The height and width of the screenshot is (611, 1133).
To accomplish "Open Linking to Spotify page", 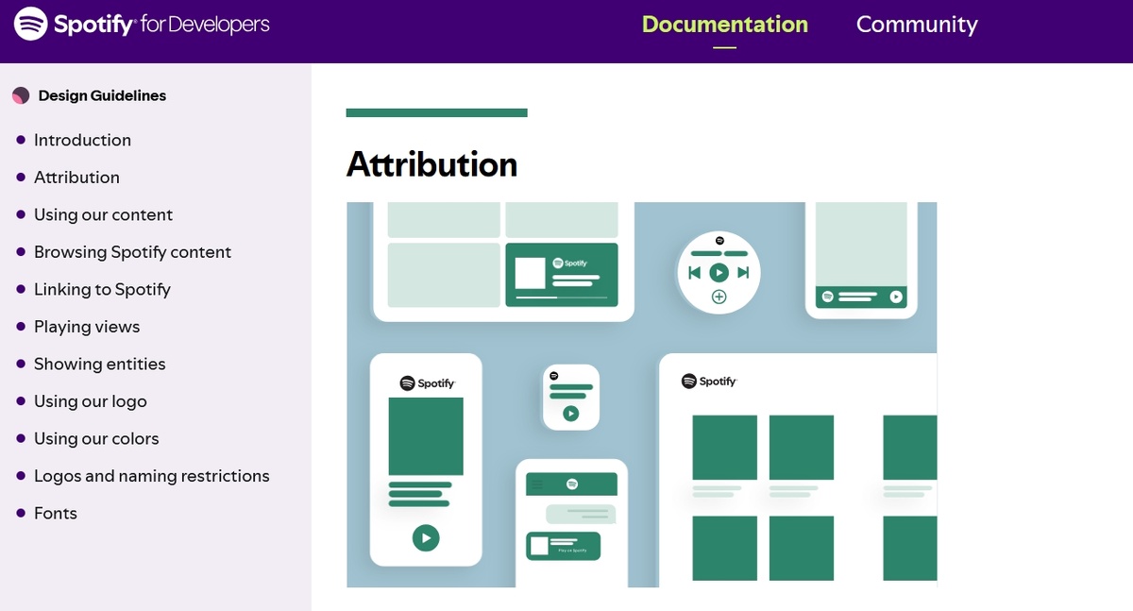I will click(102, 289).
